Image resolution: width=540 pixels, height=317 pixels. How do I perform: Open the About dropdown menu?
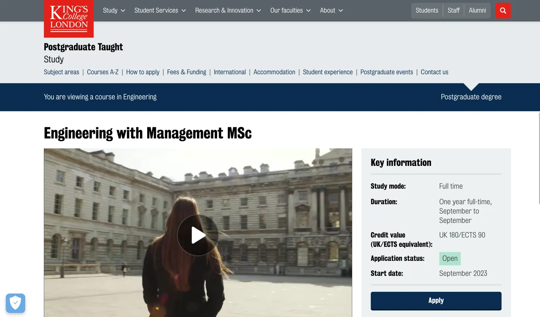tap(331, 11)
